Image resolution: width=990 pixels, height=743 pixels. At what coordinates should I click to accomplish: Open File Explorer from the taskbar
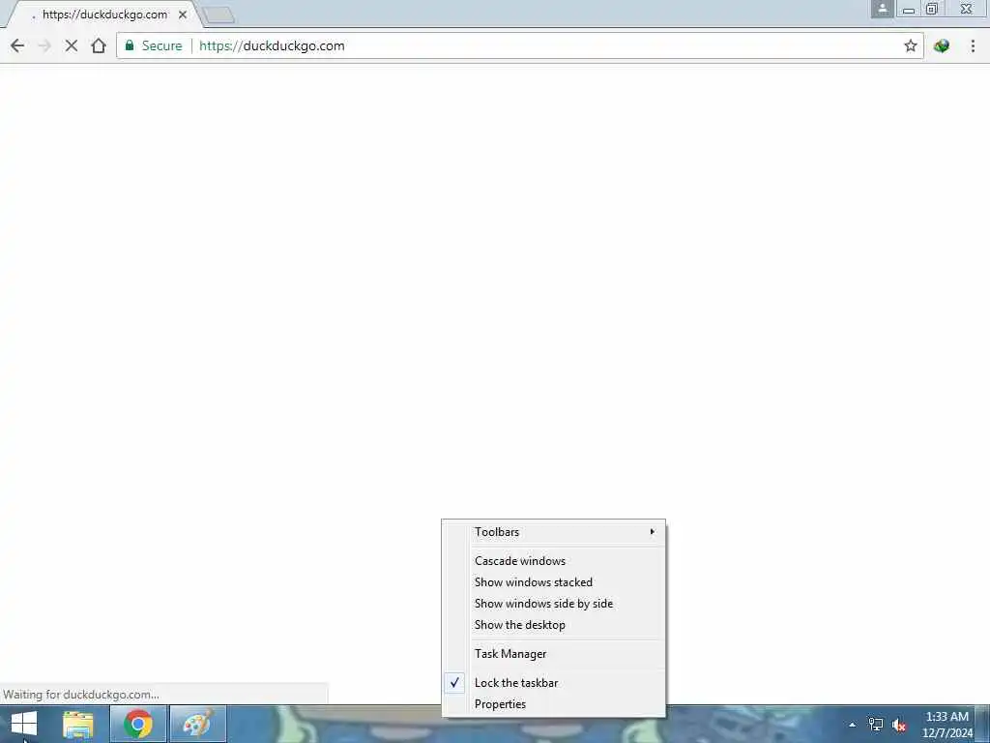(78, 724)
